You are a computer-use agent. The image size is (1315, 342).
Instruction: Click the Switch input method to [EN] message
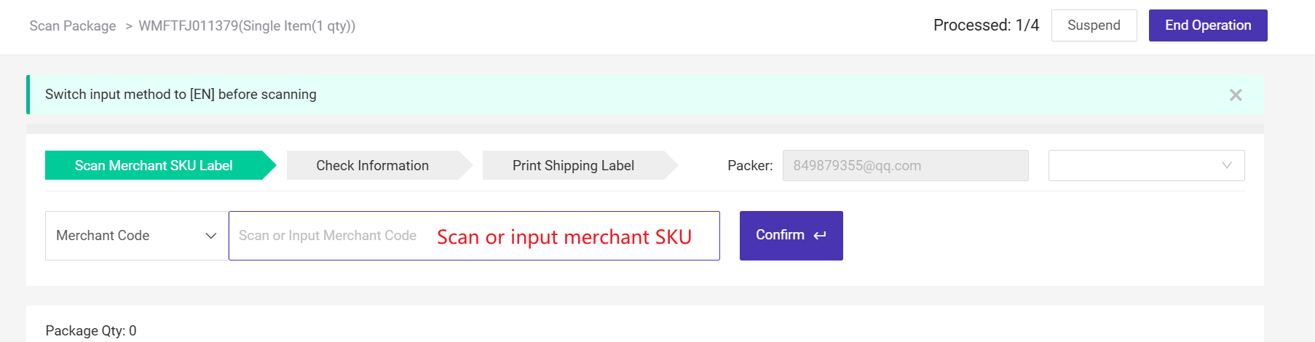181,95
